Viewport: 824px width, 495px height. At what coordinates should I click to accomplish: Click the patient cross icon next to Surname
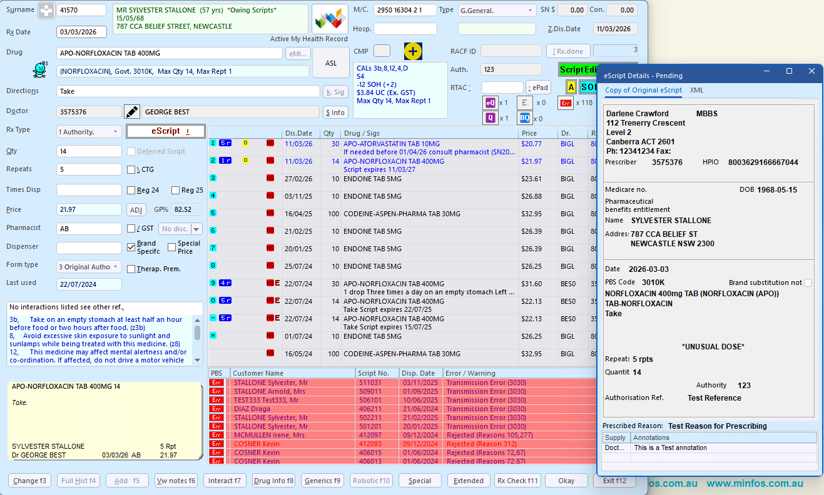pos(46,11)
